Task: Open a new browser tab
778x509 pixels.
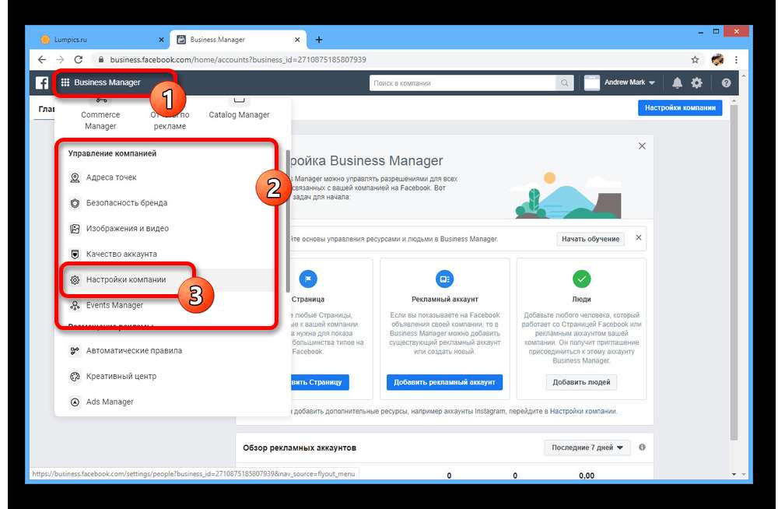Action: click(x=318, y=40)
